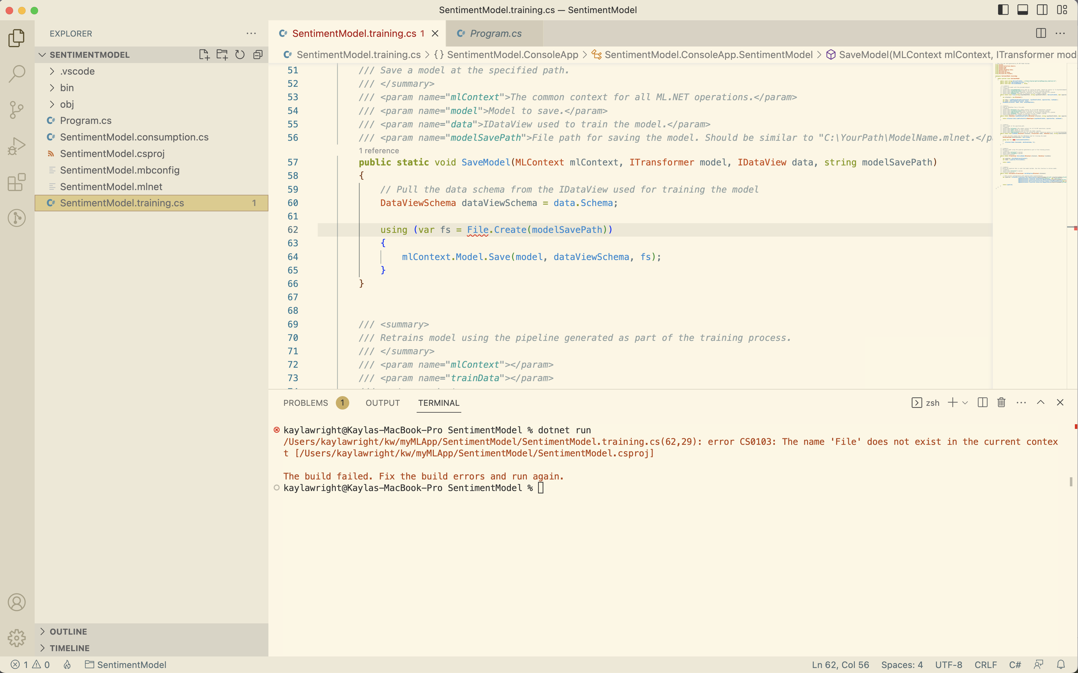Expand the bin folder
1078x673 pixels.
tap(151, 88)
